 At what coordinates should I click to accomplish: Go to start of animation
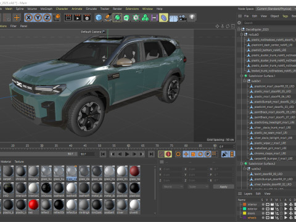(103, 154)
